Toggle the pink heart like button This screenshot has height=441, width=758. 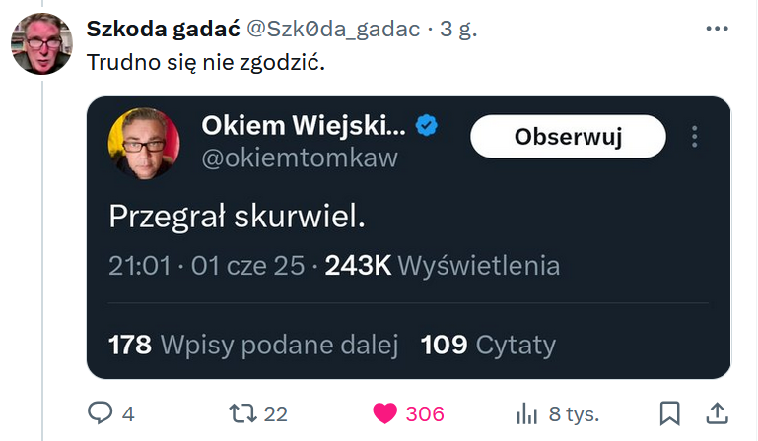pyautogui.click(x=384, y=413)
